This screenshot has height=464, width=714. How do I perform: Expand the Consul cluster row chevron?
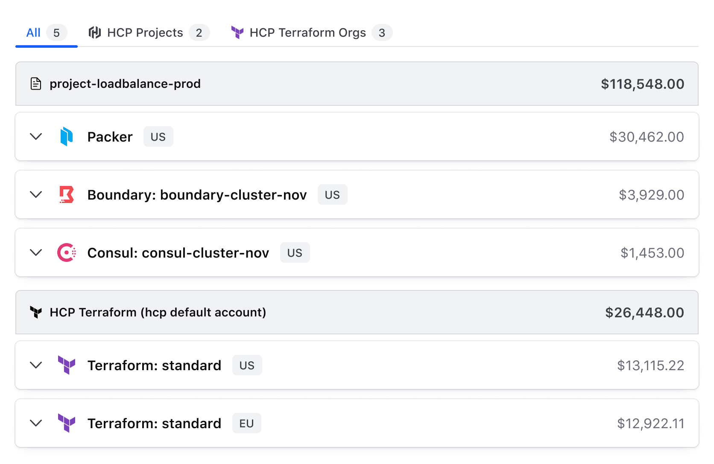pyautogui.click(x=36, y=252)
